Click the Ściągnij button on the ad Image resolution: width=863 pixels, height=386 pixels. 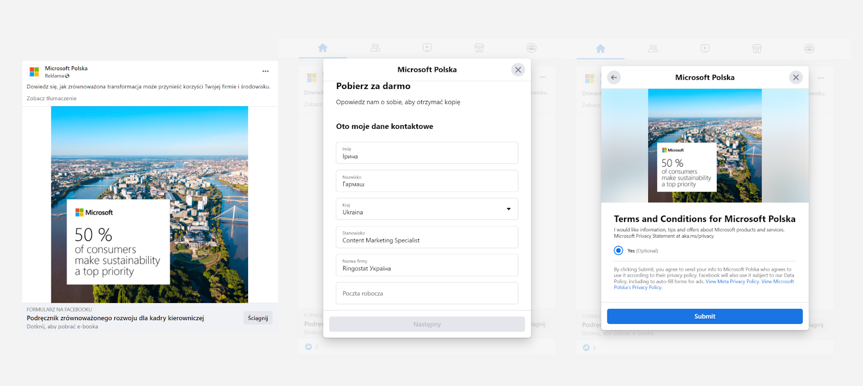(x=258, y=318)
